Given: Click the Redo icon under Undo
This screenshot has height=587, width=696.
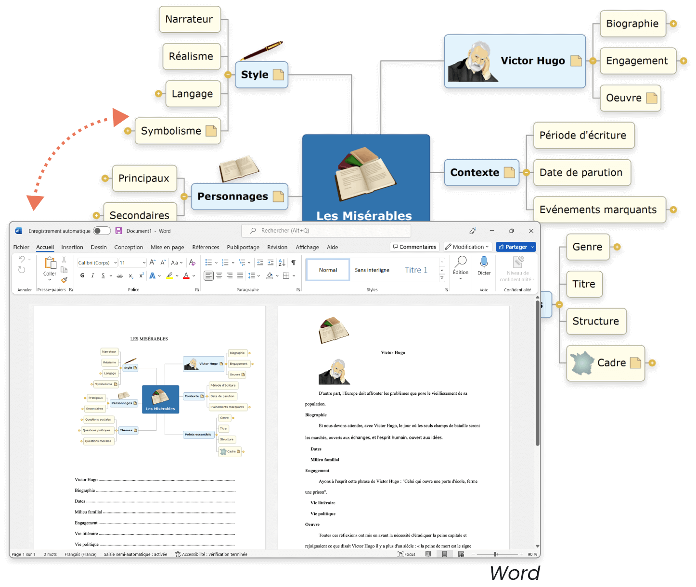Looking at the screenshot, I should click(x=22, y=270).
